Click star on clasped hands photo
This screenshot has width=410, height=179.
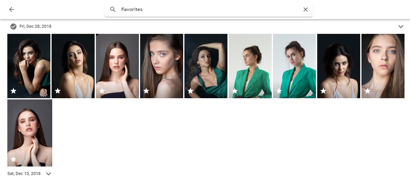point(13,159)
